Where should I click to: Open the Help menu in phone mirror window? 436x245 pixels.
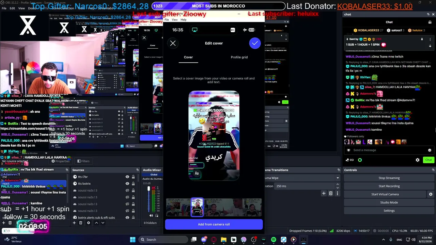184,20
